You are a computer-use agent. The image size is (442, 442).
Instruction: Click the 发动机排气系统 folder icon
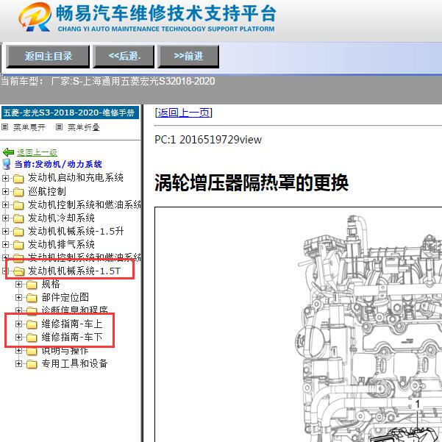18,245
